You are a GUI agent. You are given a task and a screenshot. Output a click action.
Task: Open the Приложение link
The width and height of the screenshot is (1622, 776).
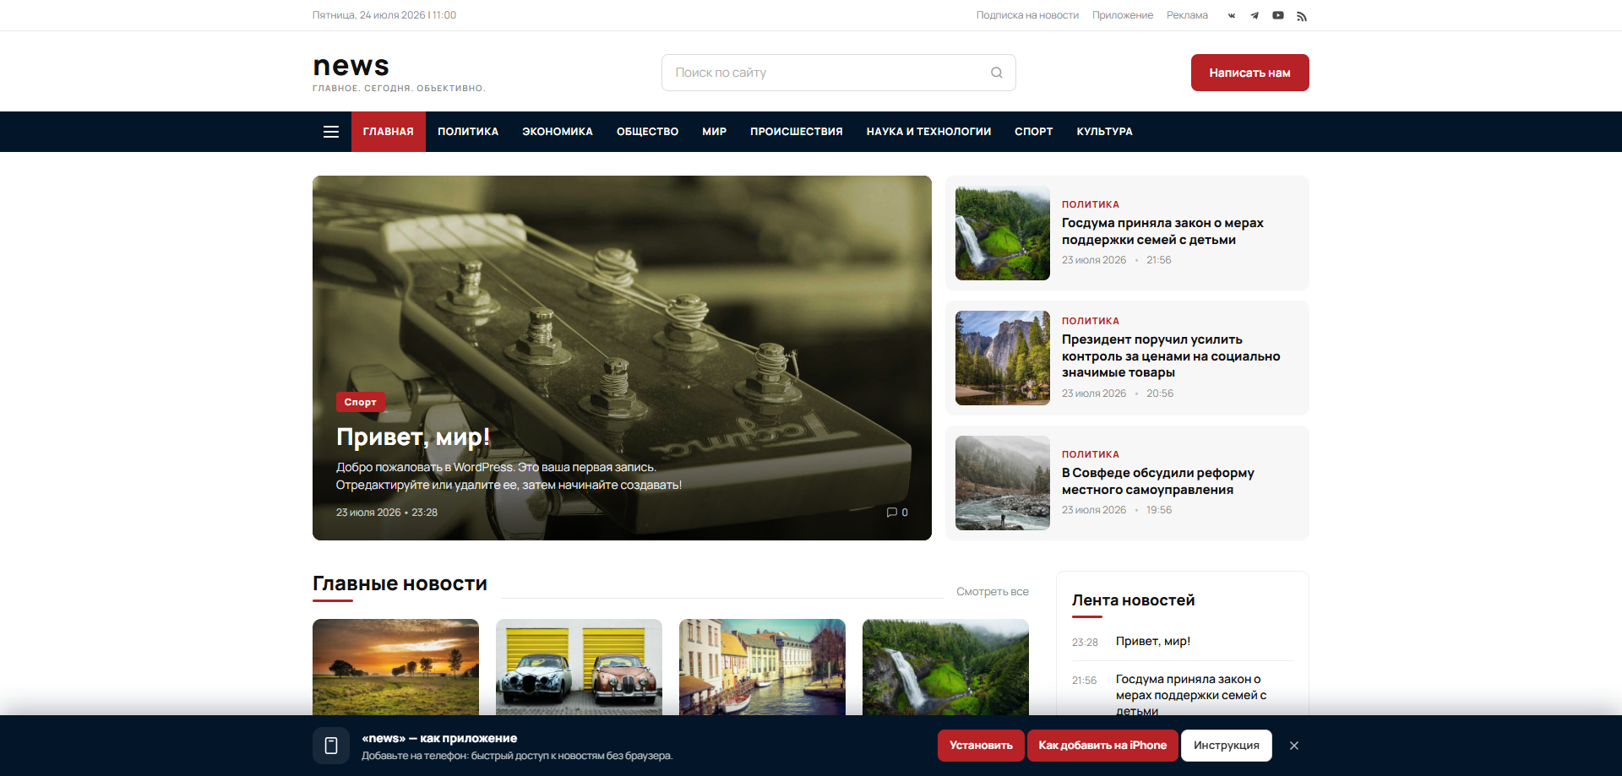1123,15
